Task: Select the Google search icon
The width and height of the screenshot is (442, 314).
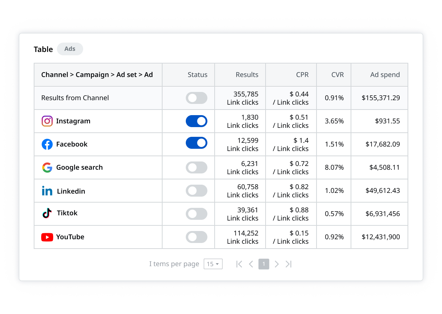Action: pyautogui.click(x=47, y=167)
